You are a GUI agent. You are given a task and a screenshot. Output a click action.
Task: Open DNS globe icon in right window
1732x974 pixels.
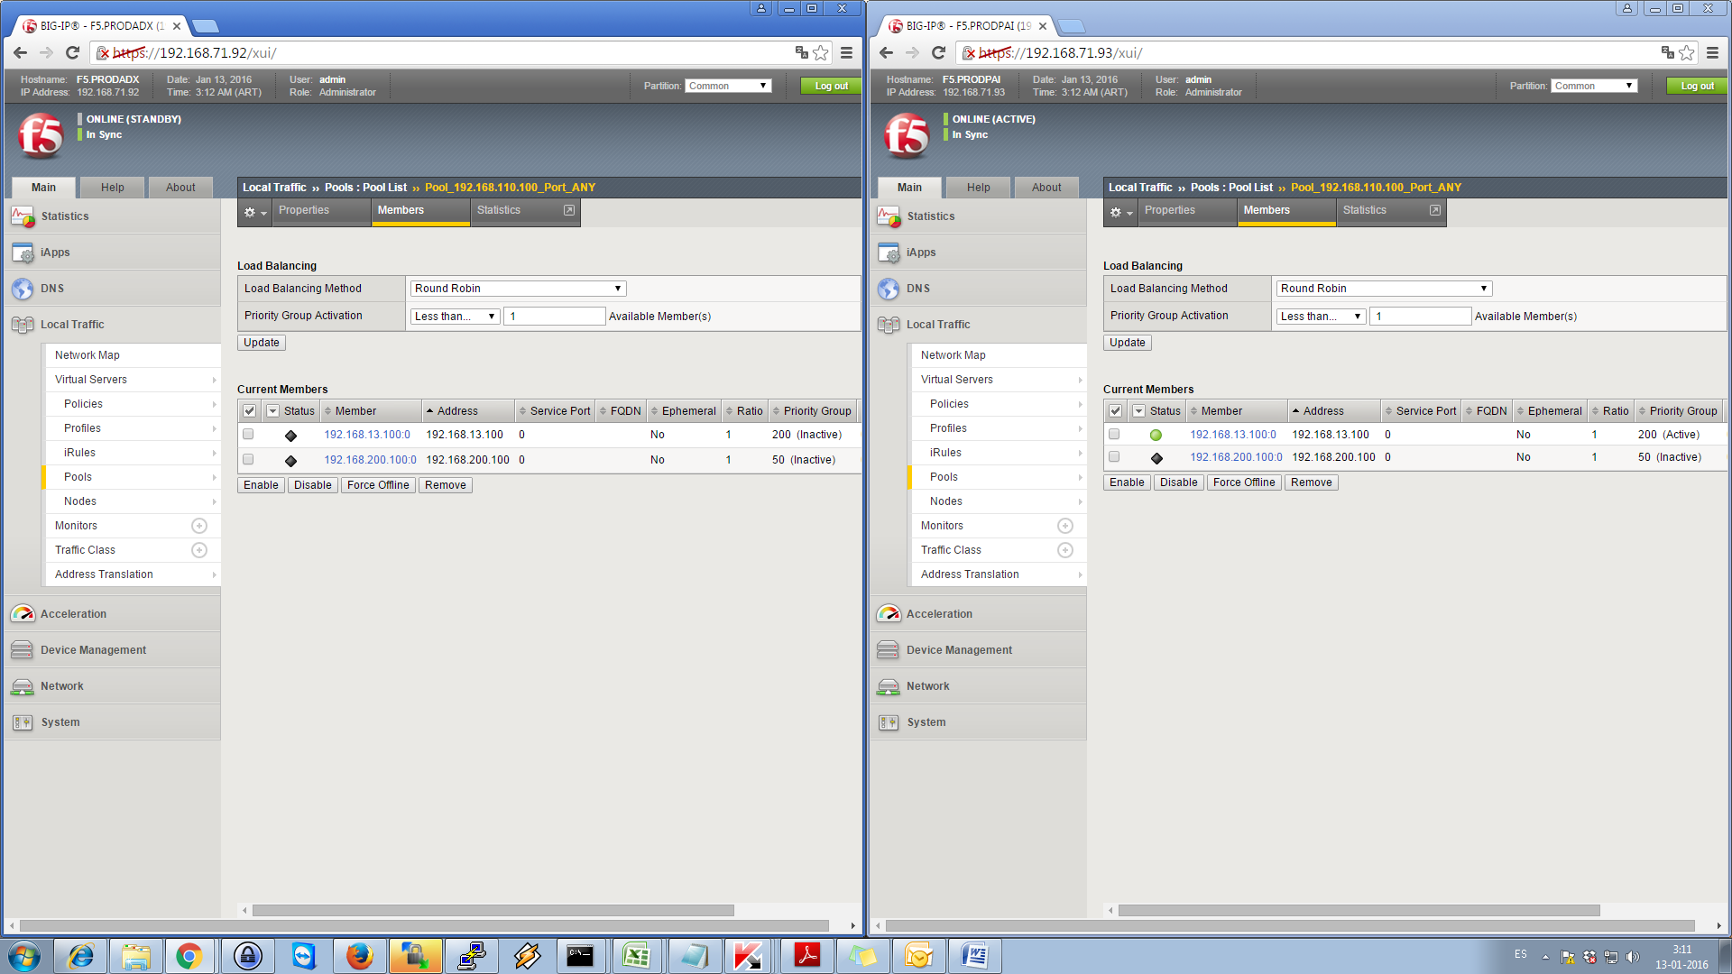pos(889,289)
